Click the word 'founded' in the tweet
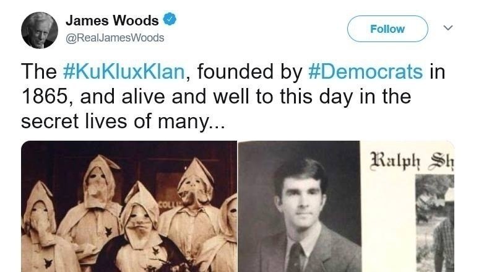This screenshot has width=484, height=272. click(236, 72)
